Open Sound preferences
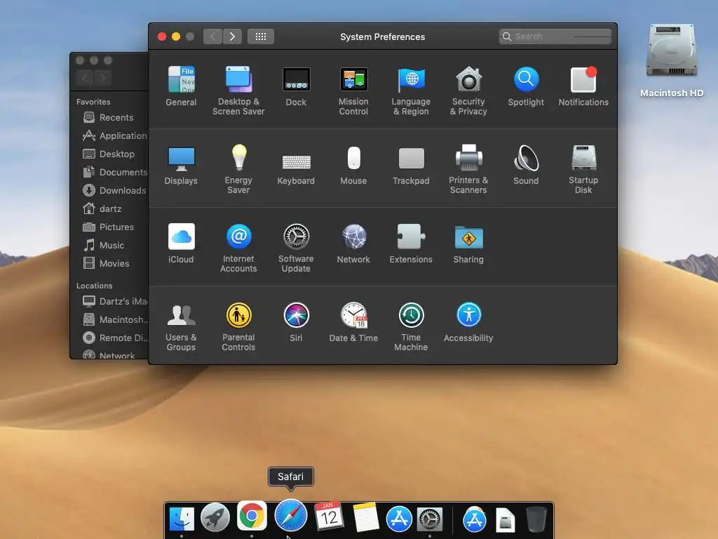Screen dimensions: 718x539 [x=526, y=164]
